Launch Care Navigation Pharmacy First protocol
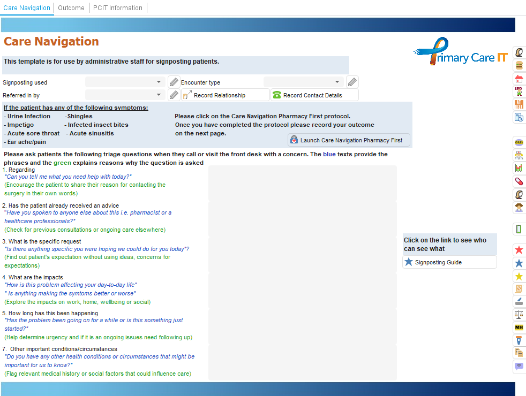This screenshot has width=526, height=396. point(349,140)
